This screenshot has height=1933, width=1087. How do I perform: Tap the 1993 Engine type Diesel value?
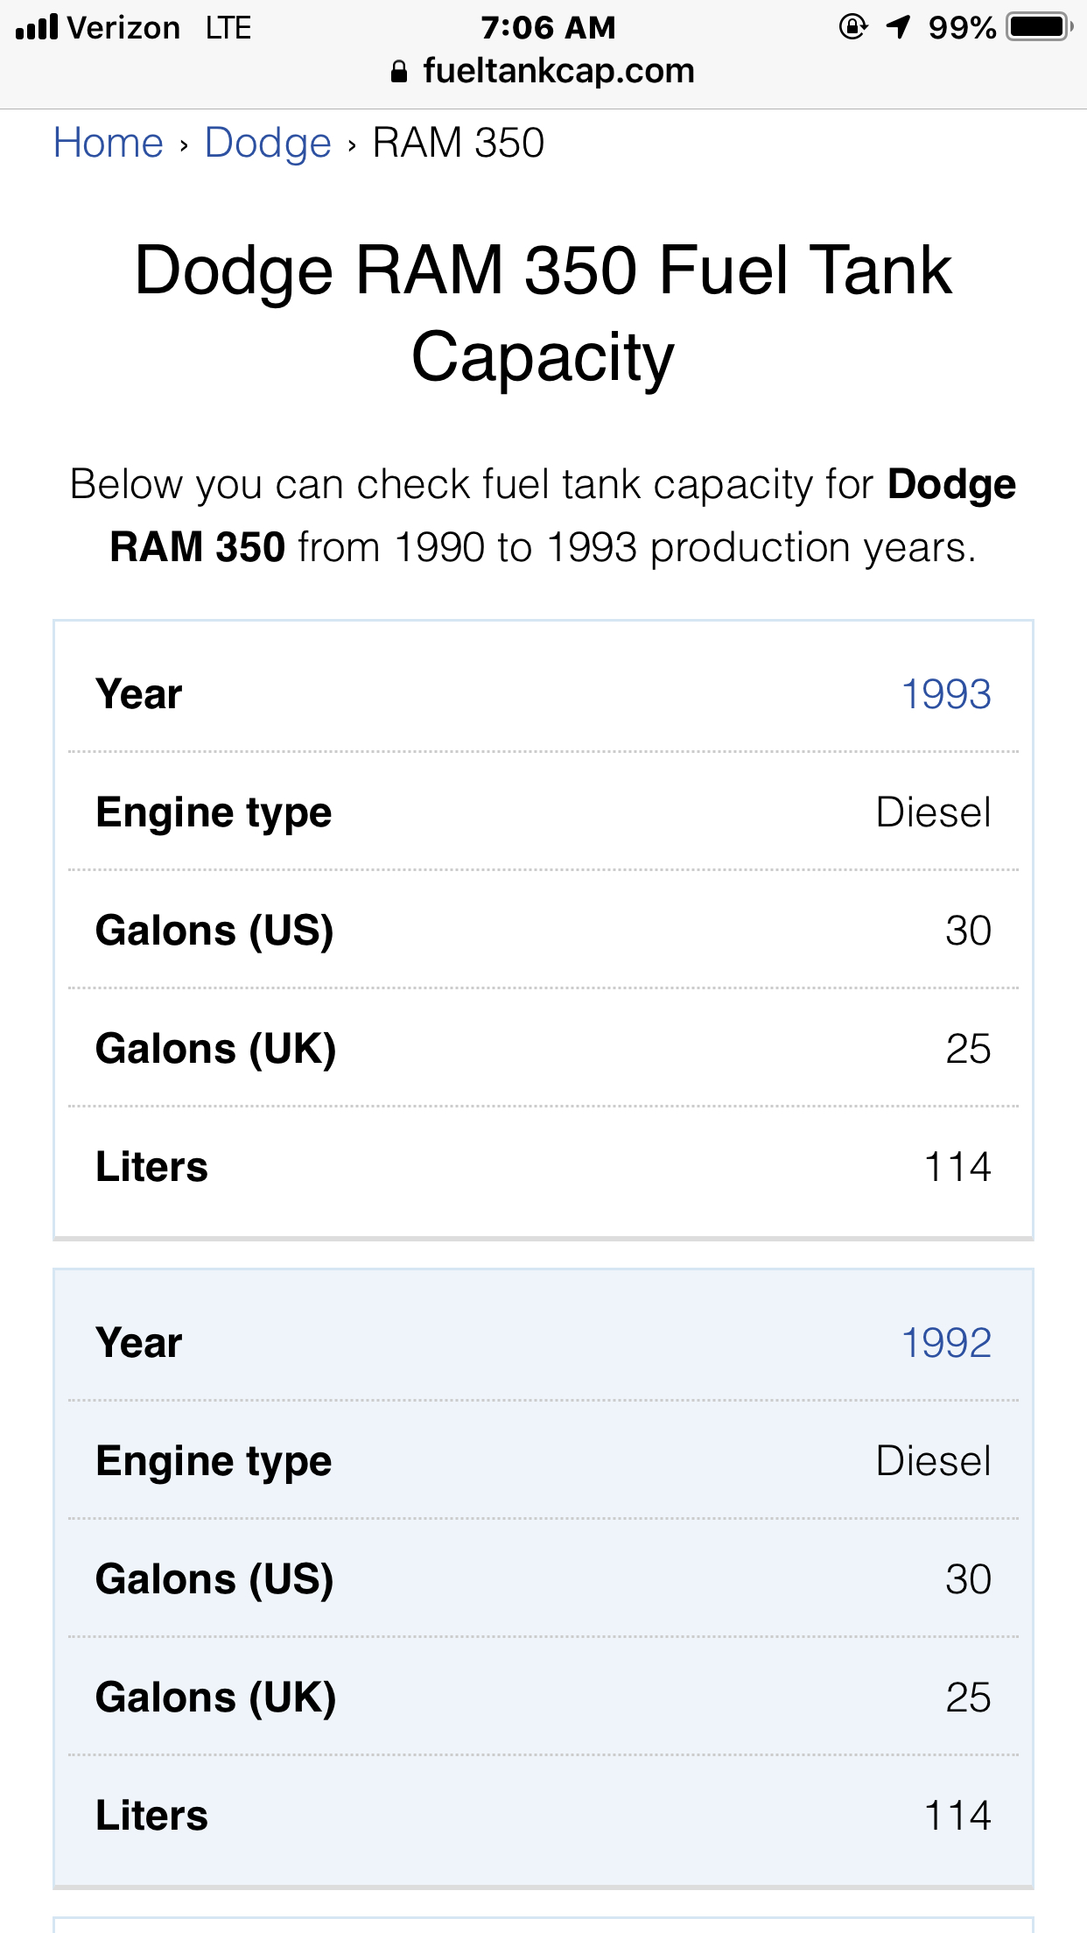point(934,812)
